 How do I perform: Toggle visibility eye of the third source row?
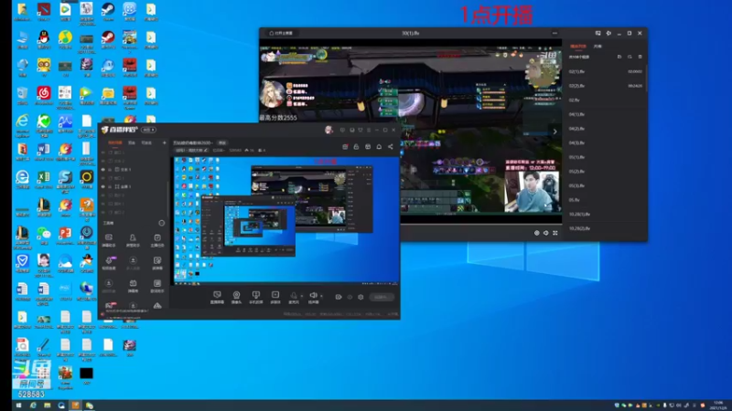[x=103, y=170]
